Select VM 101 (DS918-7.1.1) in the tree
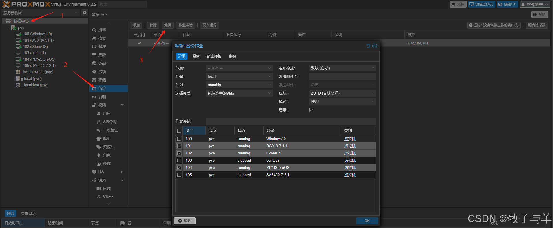 click(x=38, y=40)
